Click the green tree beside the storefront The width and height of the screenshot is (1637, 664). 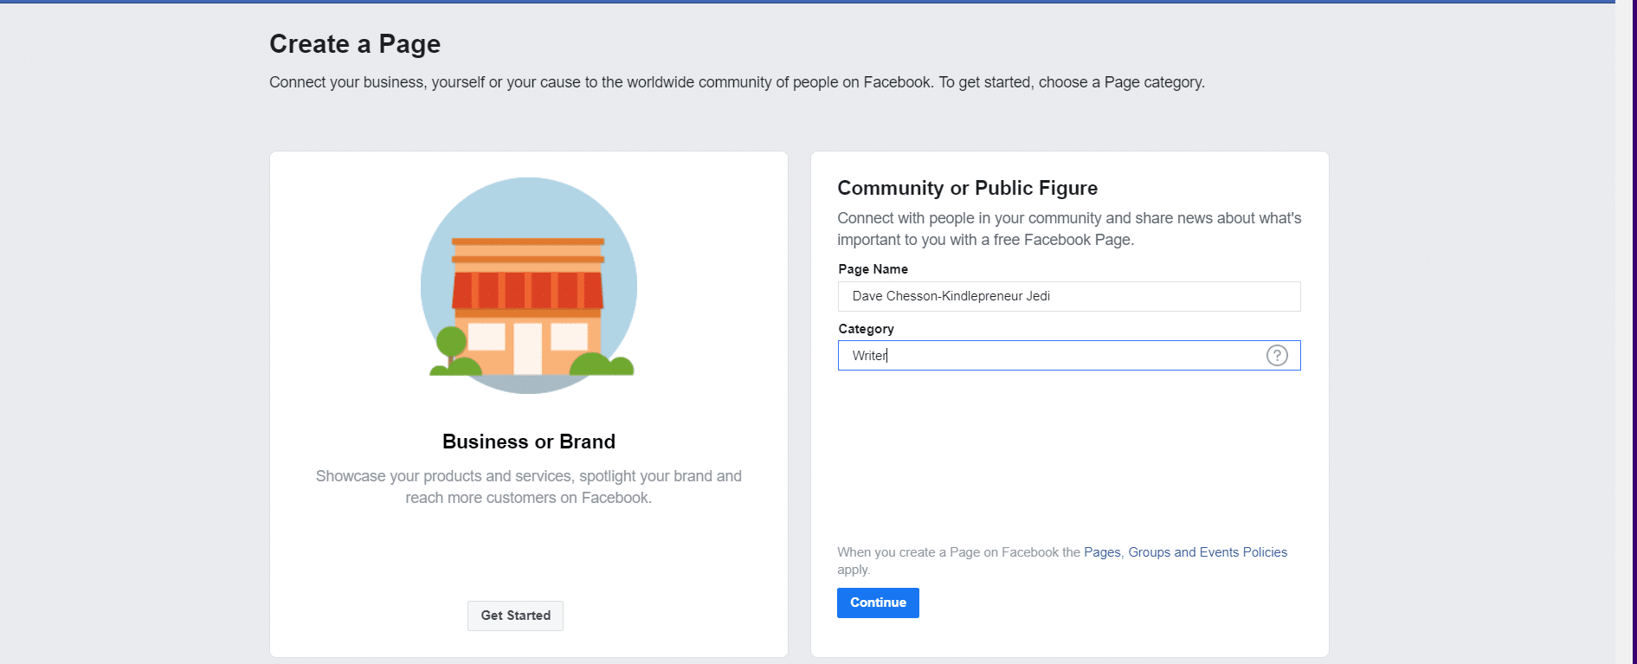[x=450, y=342]
